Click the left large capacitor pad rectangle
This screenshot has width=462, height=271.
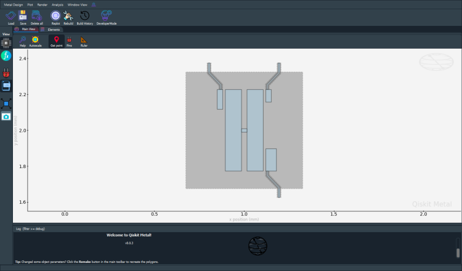point(233,130)
